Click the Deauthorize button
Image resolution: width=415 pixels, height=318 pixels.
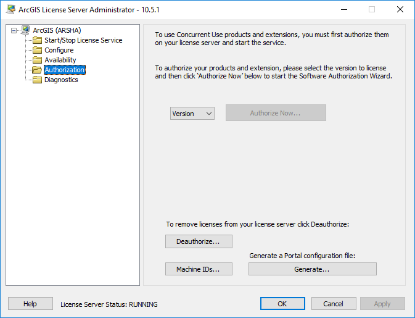[199, 241]
